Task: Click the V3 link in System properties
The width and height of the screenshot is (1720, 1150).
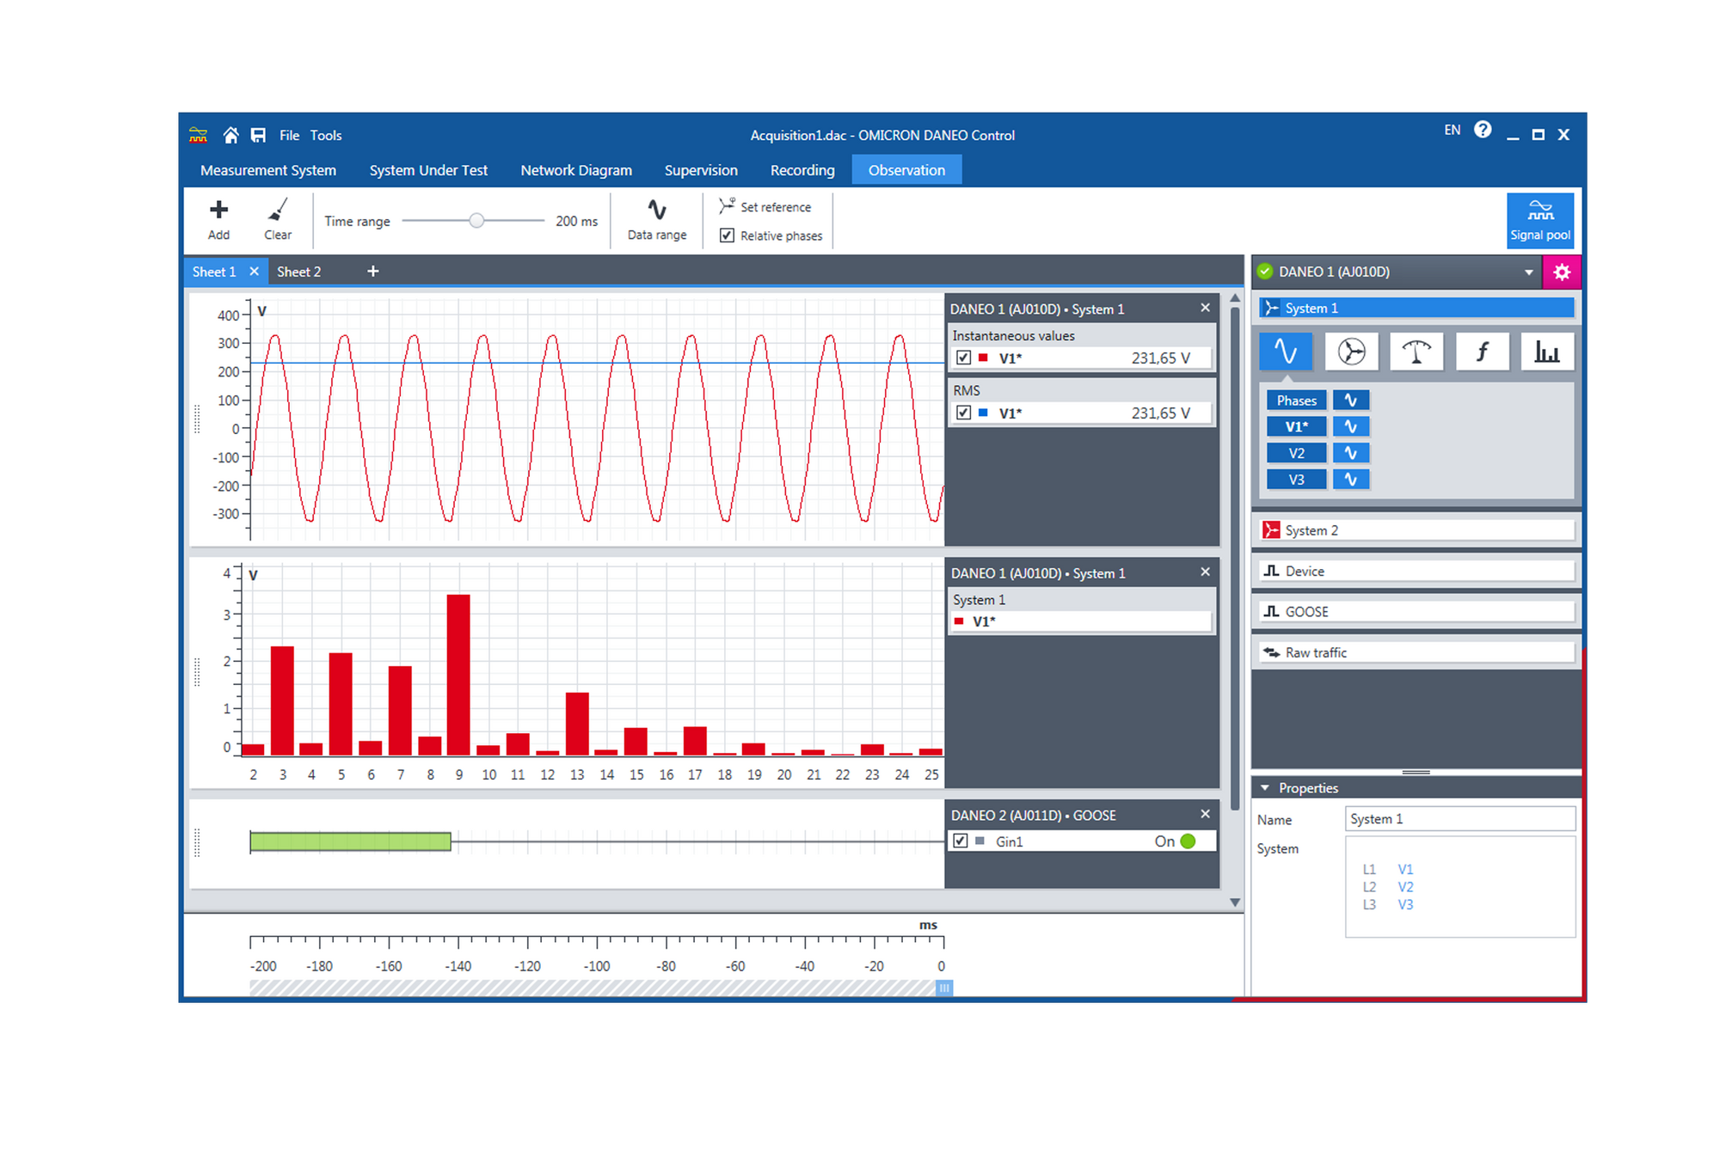Action: [x=1405, y=904]
